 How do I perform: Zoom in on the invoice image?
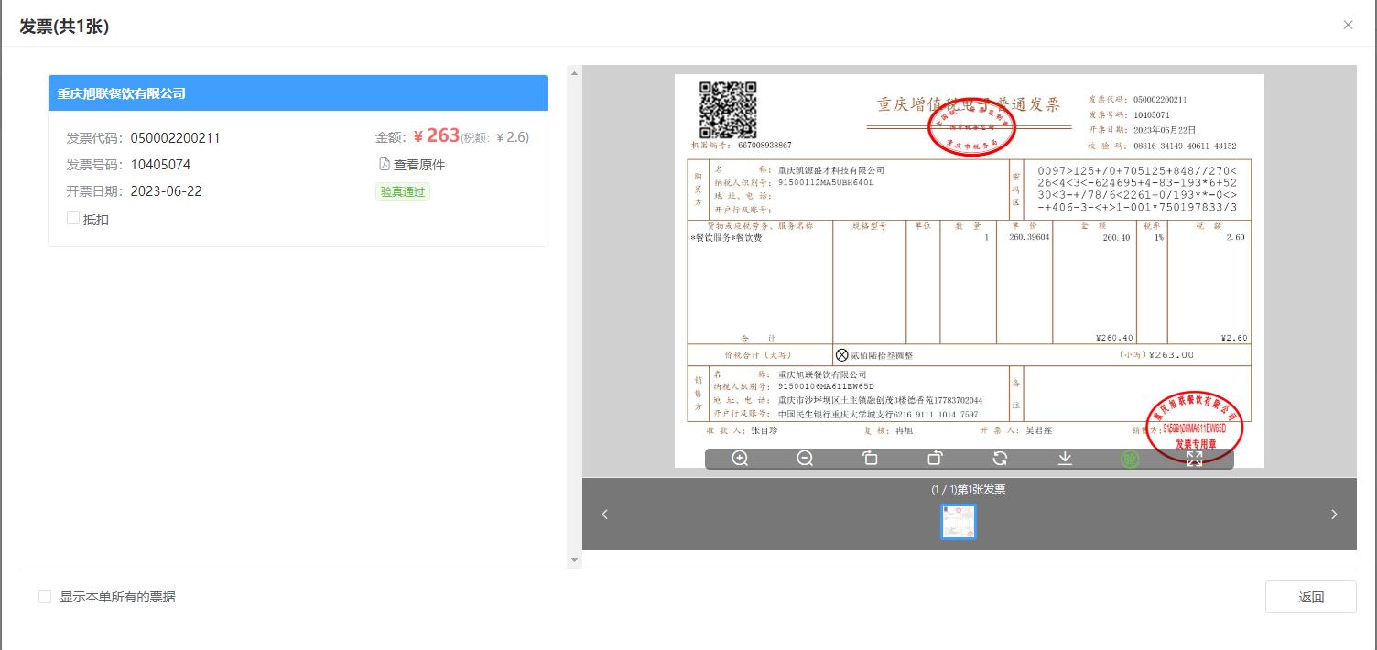click(738, 459)
